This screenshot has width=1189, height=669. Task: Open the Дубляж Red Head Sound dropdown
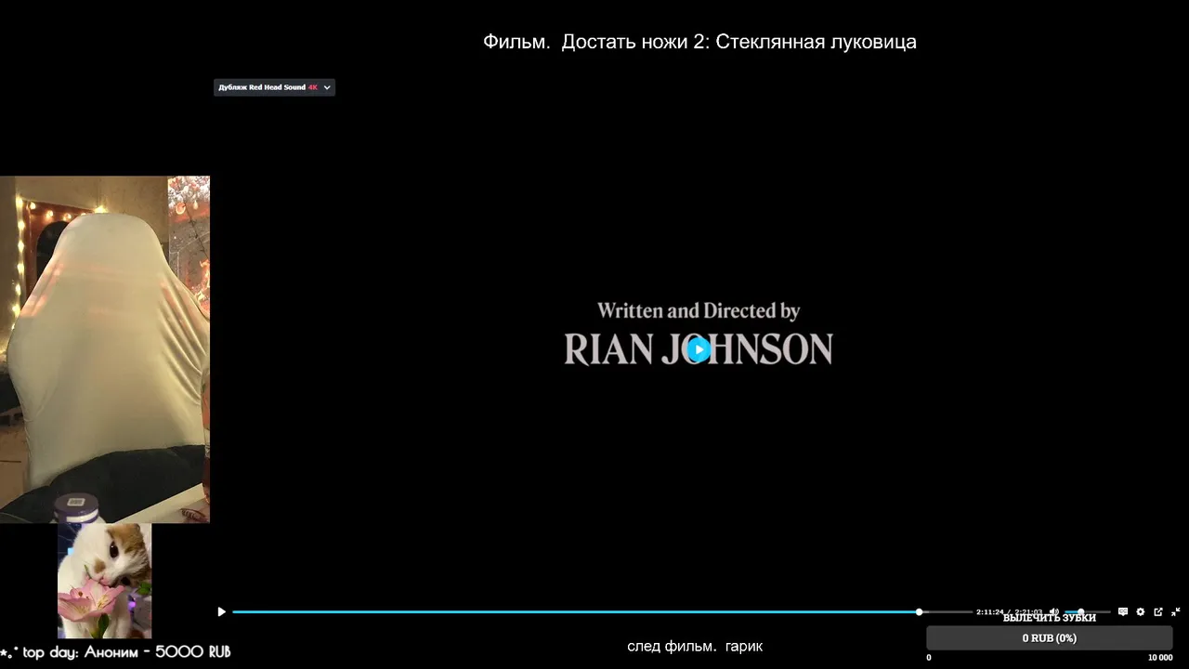pyautogui.click(x=274, y=87)
